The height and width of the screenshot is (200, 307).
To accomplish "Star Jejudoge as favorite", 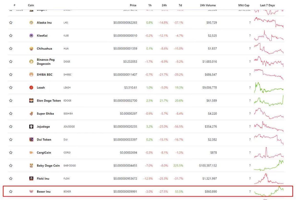I will click(11, 127).
